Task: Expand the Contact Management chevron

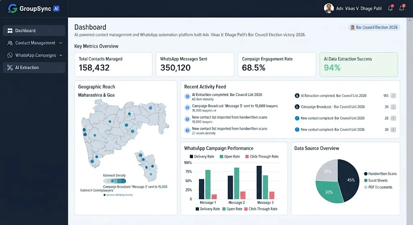Action: coord(61,43)
